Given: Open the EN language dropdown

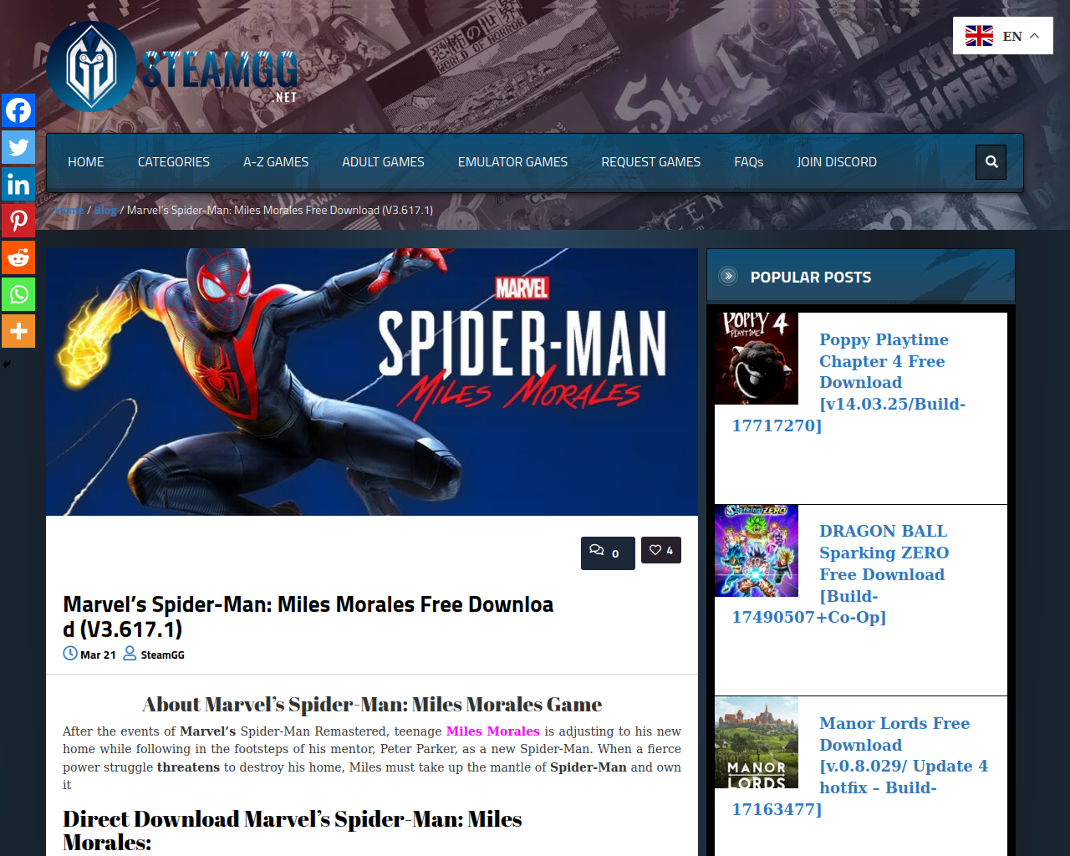Looking at the screenshot, I should click(x=1003, y=36).
